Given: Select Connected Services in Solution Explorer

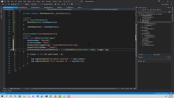Looking at the screenshot, I should (149, 17).
